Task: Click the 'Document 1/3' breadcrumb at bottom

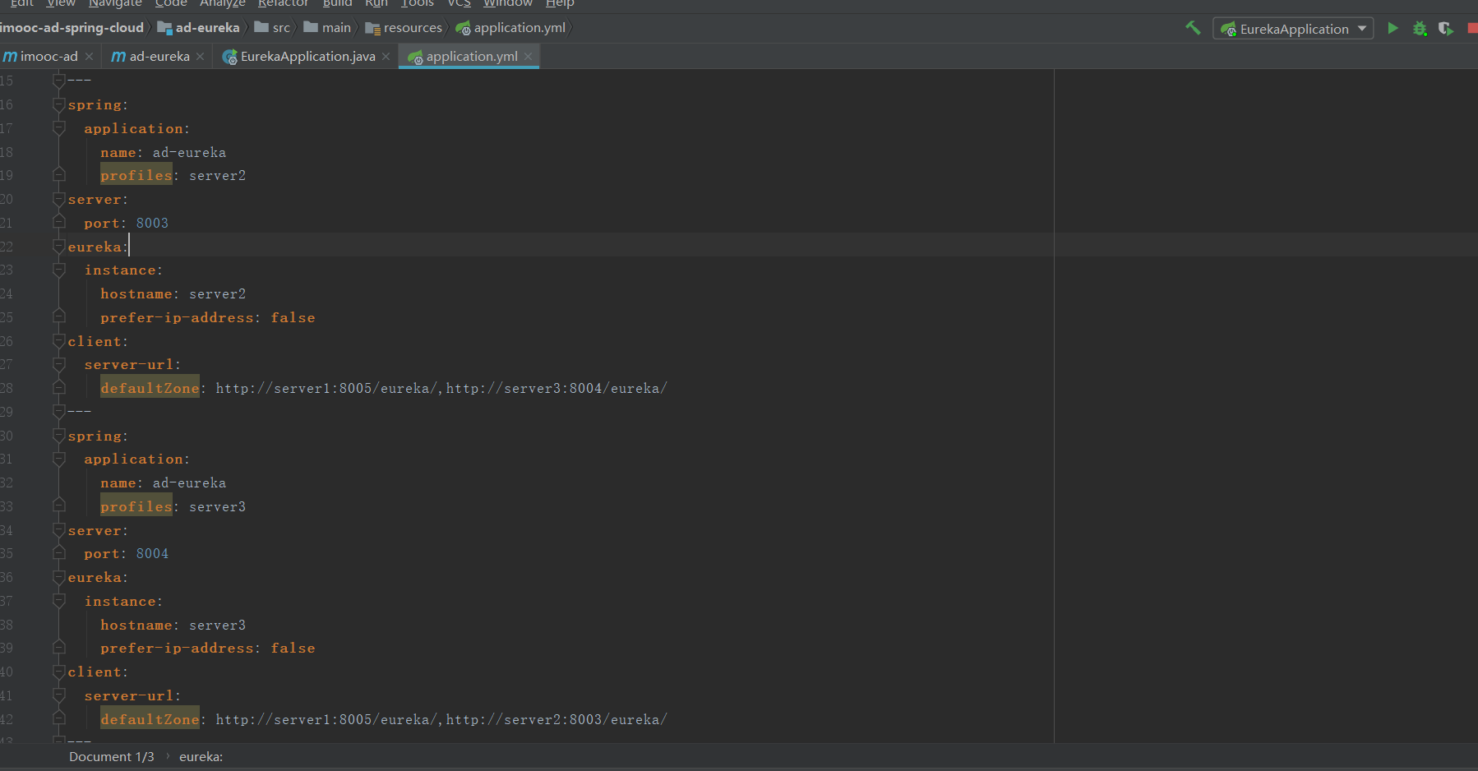Action: pos(112,757)
